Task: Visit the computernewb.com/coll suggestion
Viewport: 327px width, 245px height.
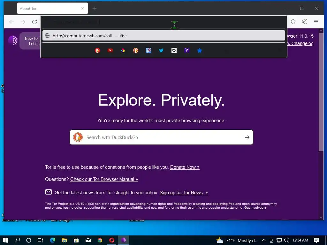Action: tap(164, 36)
